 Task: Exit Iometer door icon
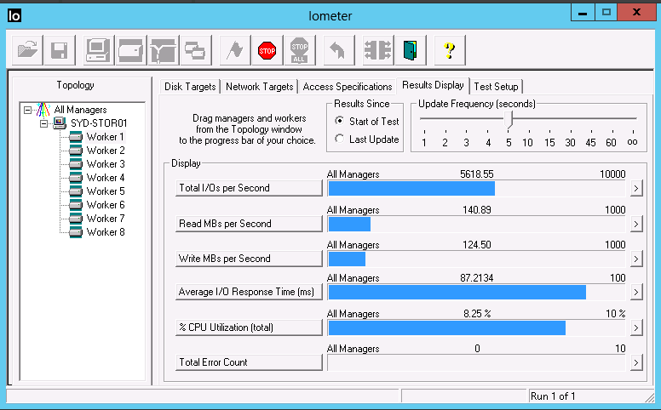click(x=411, y=50)
